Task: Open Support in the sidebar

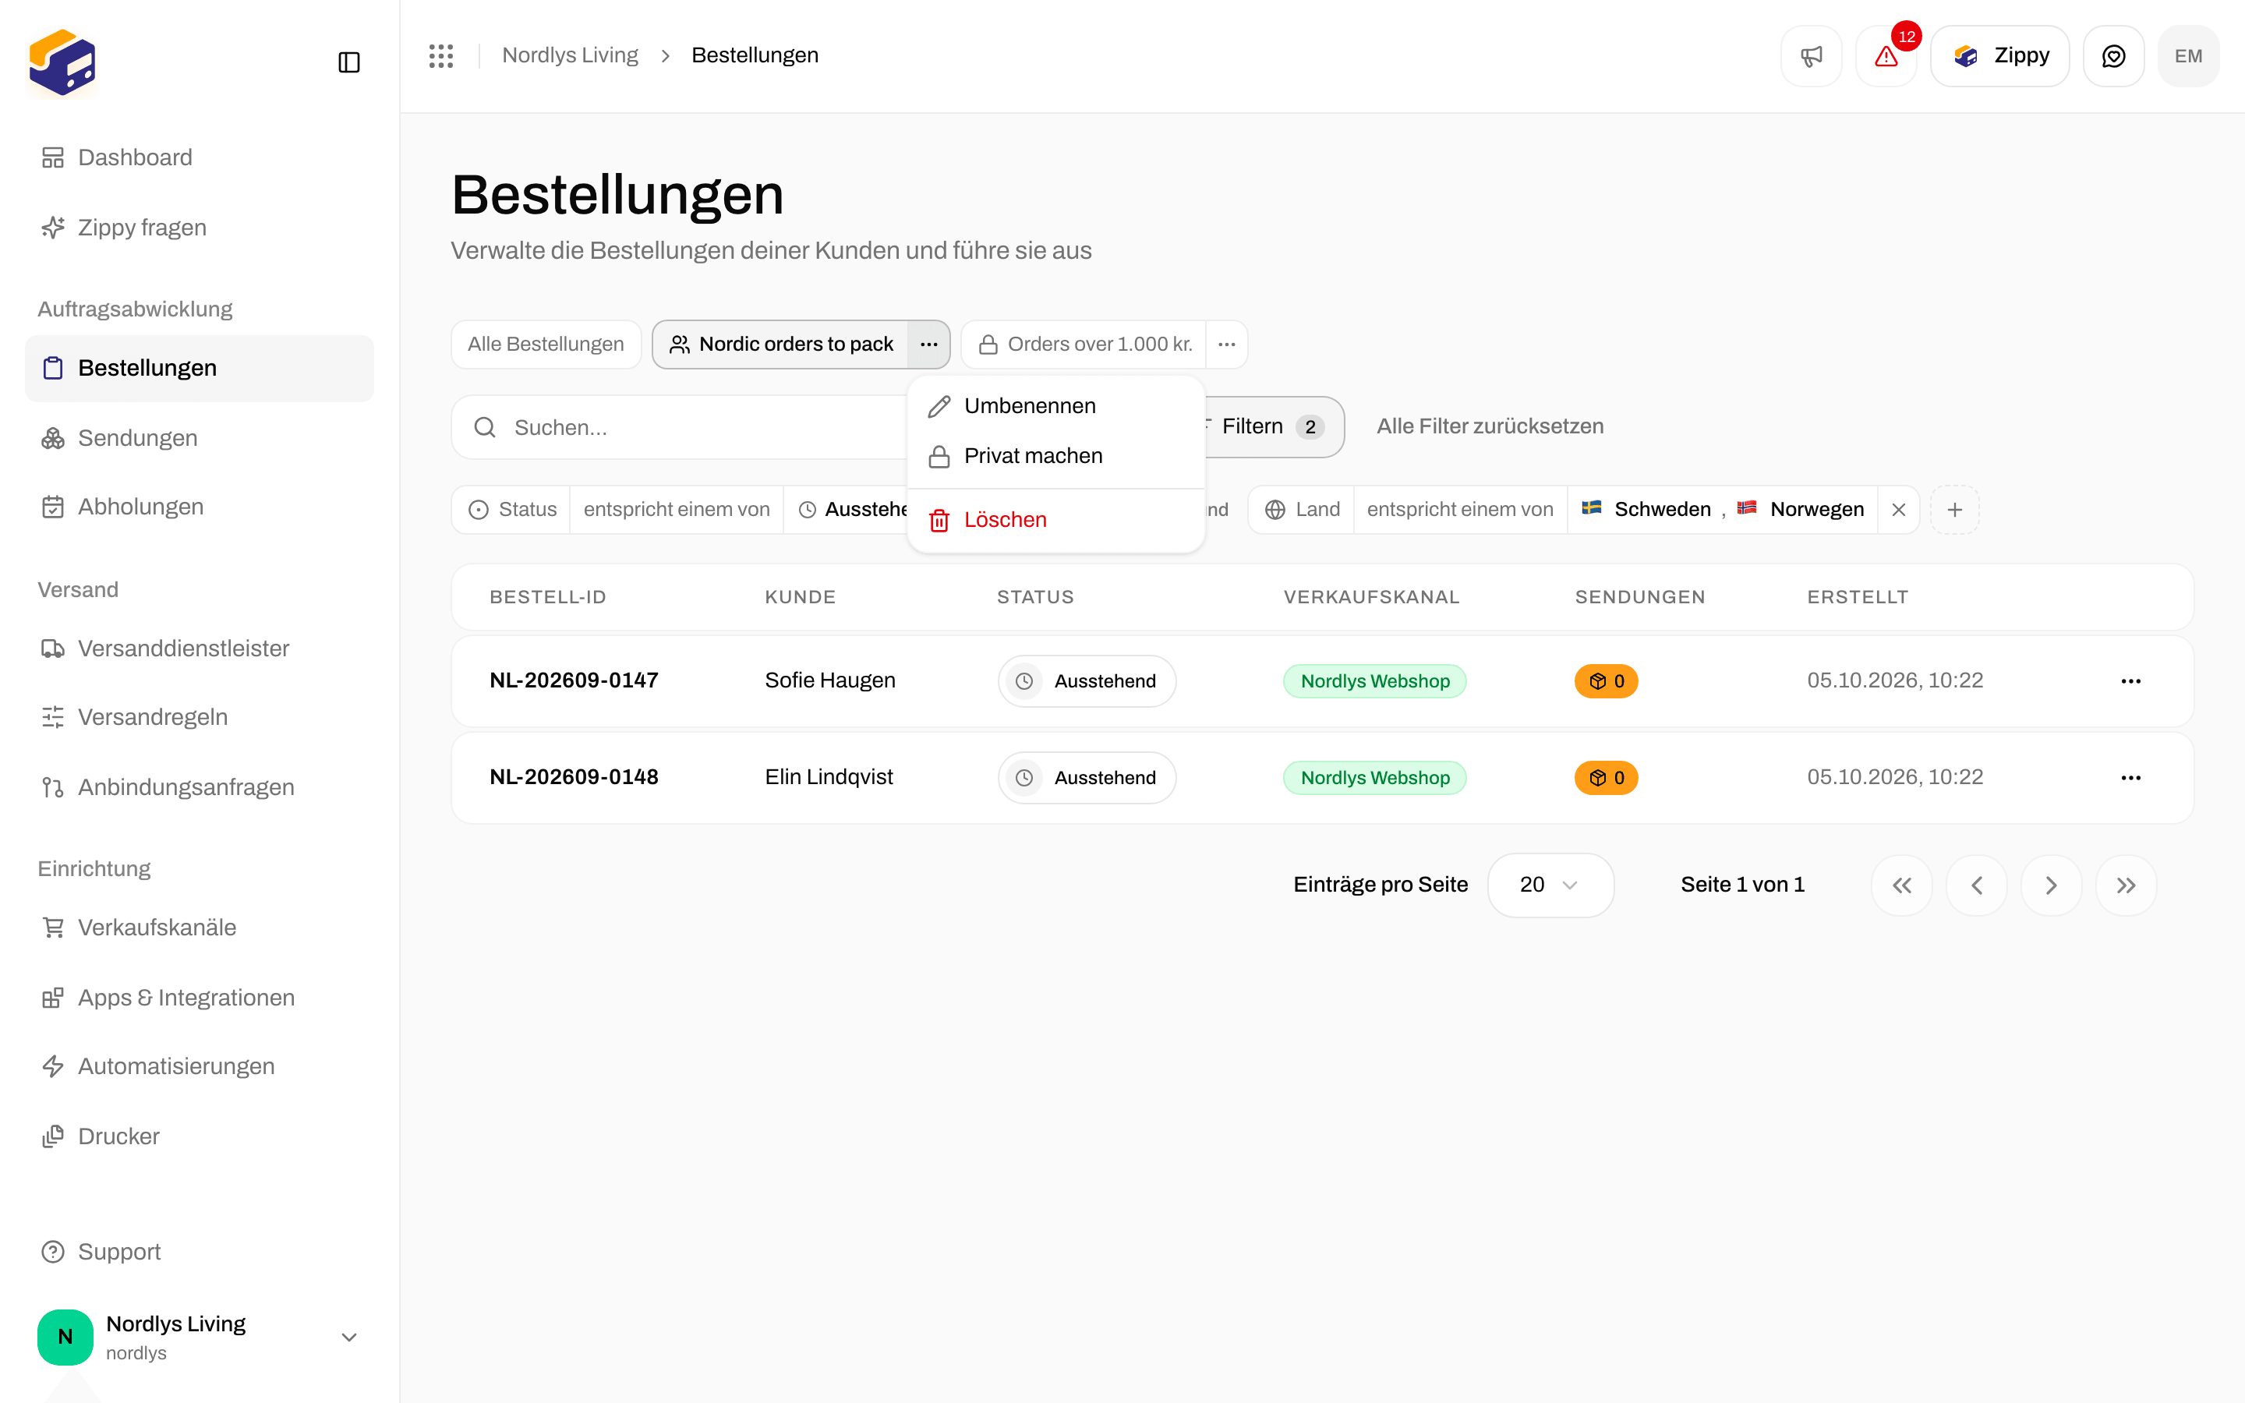Action: coord(199,1252)
